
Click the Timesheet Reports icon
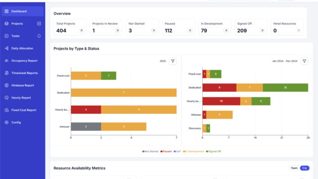6,73
